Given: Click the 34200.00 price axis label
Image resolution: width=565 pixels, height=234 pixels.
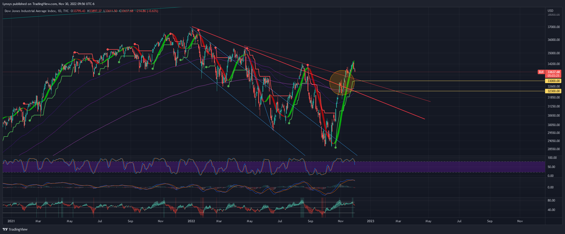Looking at the screenshot, I should [x=554, y=64].
